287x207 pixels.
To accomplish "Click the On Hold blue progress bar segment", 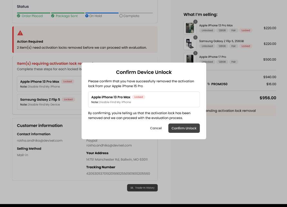I will coord(102,13).
